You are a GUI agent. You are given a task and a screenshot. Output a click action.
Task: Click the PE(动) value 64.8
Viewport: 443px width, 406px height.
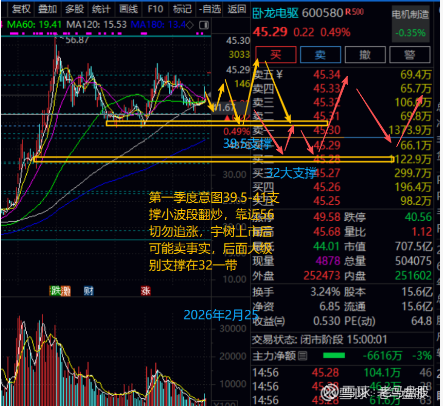pos(421,321)
